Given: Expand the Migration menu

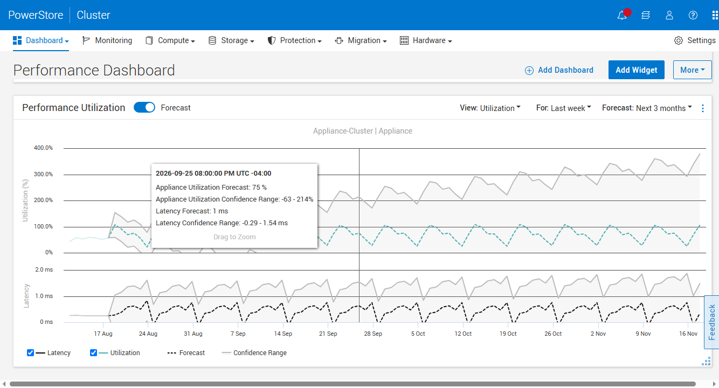Looking at the screenshot, I should tap(361, 40).
